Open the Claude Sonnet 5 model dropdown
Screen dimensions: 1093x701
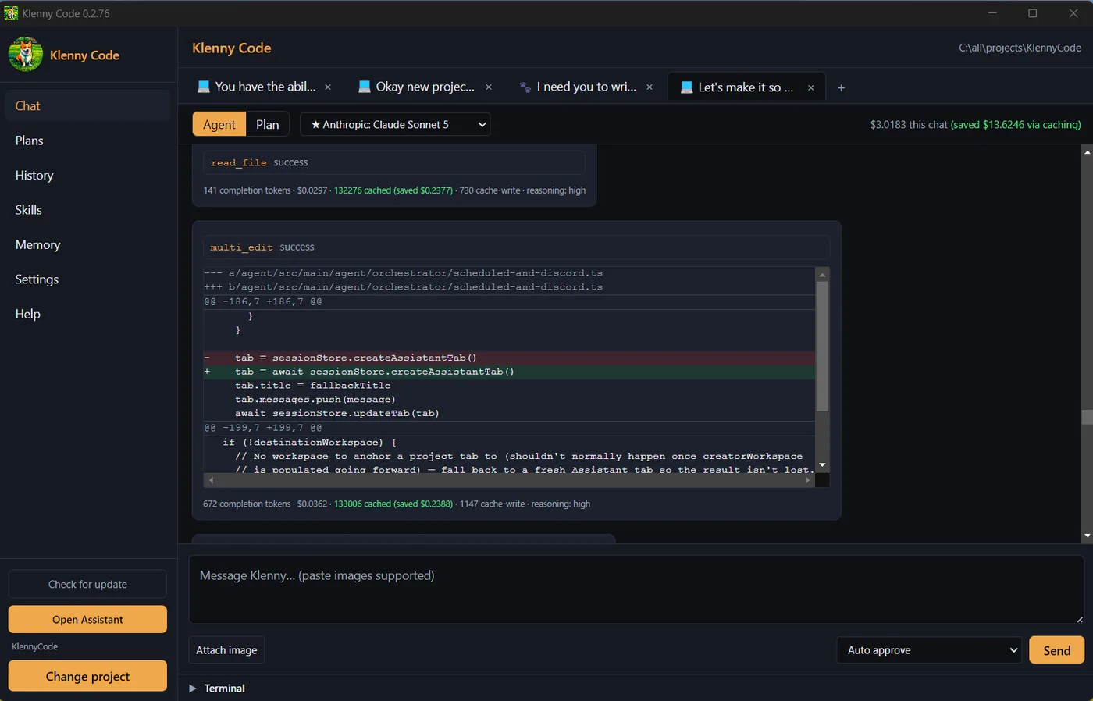395,124
